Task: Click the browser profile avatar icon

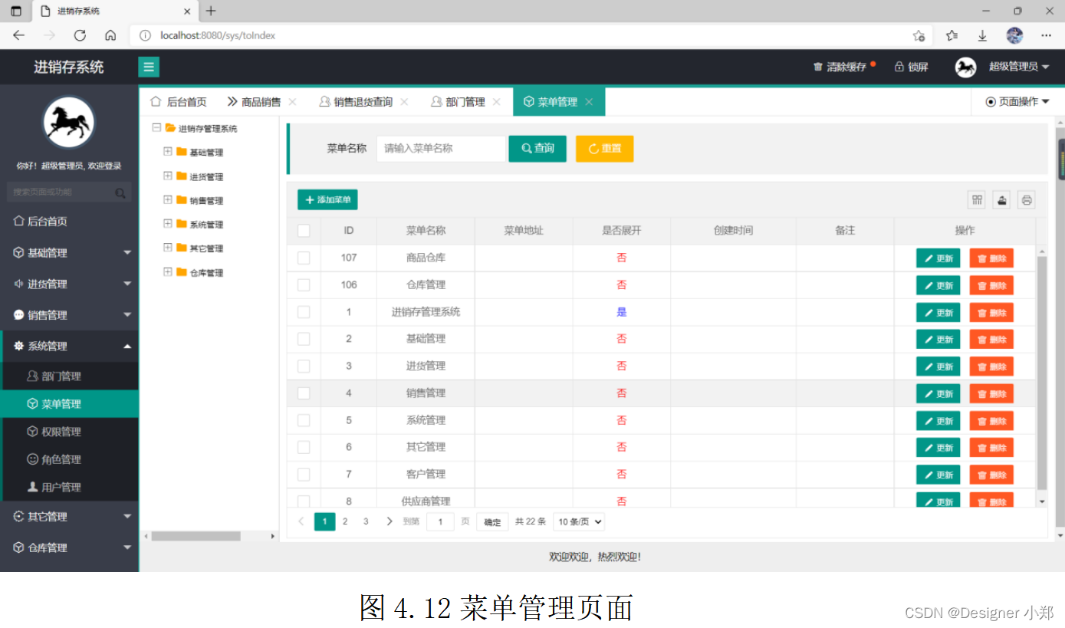Action: (x=1014, y=35)
